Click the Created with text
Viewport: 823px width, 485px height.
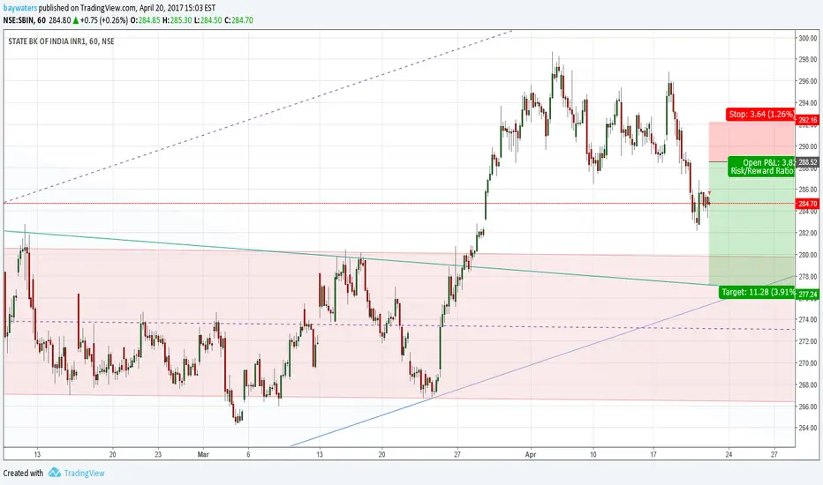(23, 473)
